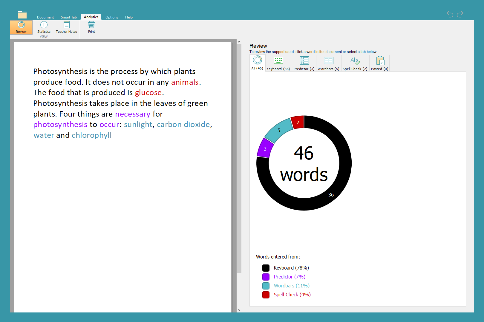Select the Spell Check (2) tab
The height and width of the screenshot is (322, 484).
(x=355, y=64)
